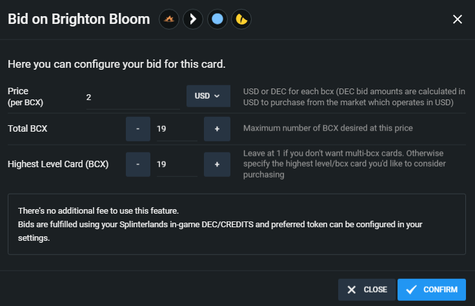Click the 'no additional fee' info box
Screen dimensions: 475x306
(x=237, y=224)
